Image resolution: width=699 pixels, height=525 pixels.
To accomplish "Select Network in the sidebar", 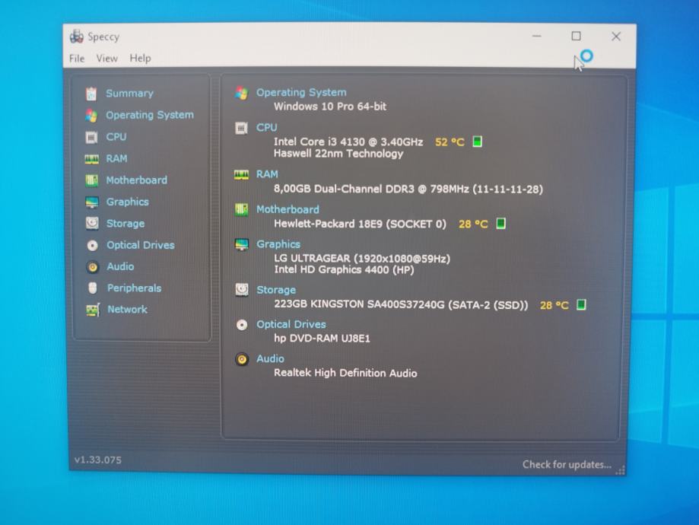I will click(x=128, y=310).
